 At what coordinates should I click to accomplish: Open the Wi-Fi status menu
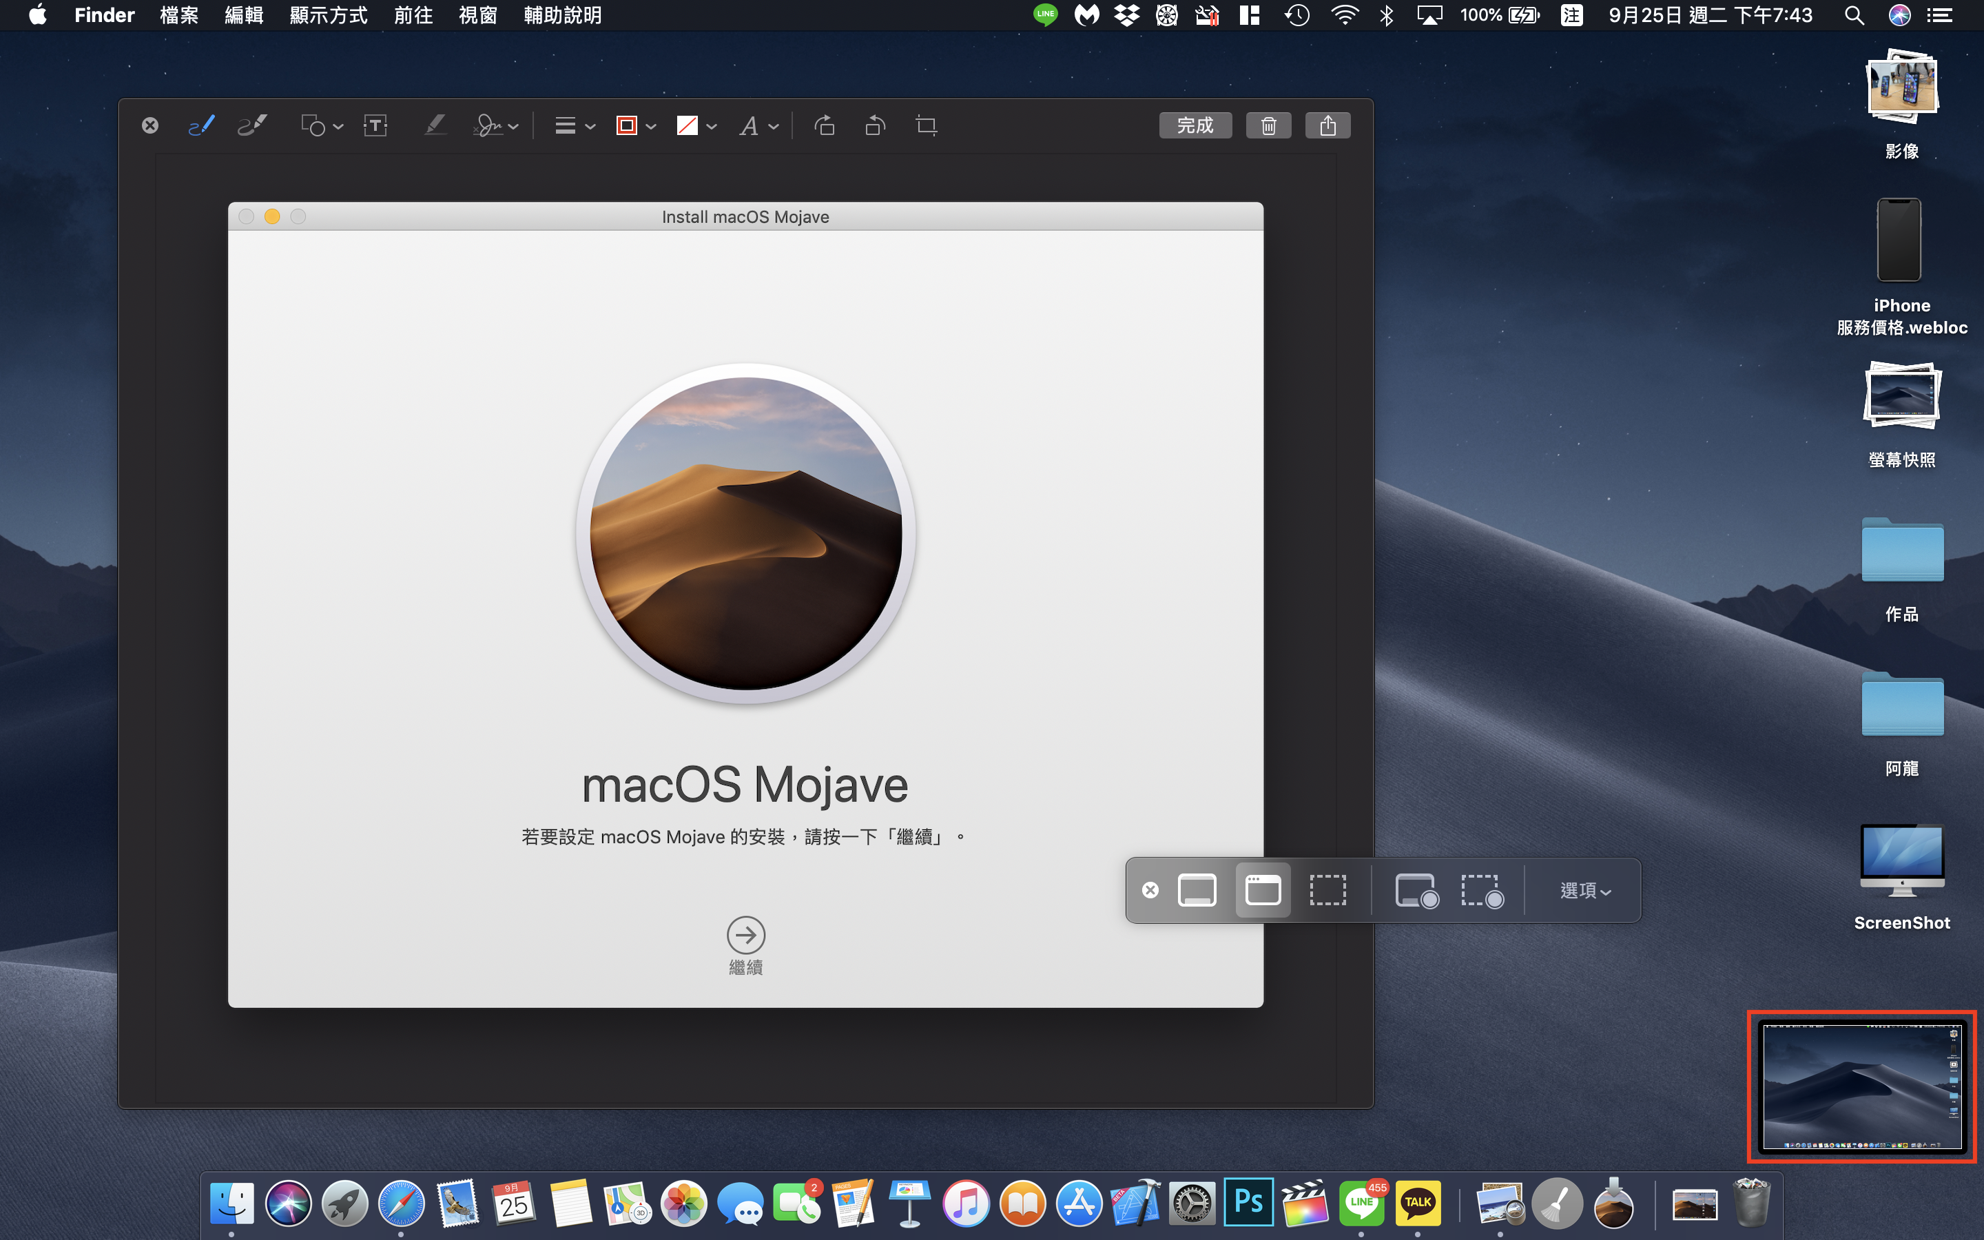click(1345, 14)
